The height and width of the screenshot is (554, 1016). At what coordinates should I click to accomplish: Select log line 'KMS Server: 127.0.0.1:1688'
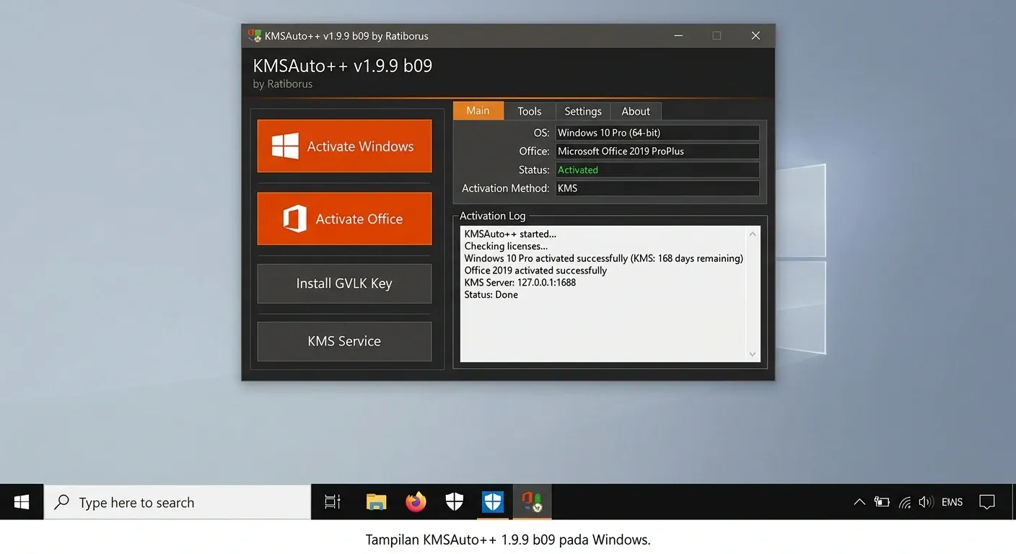[x=520, y=283]
